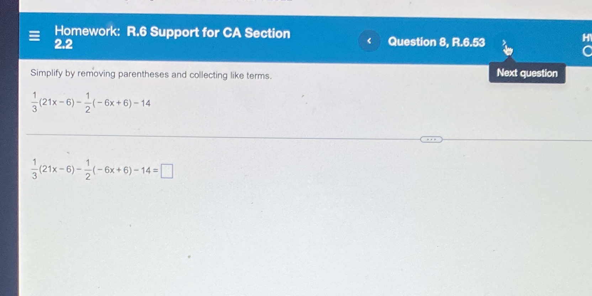Expand the Question 8 navigation chevron
The width and height of the screenshot is (592, 296).
pos(504,42)
